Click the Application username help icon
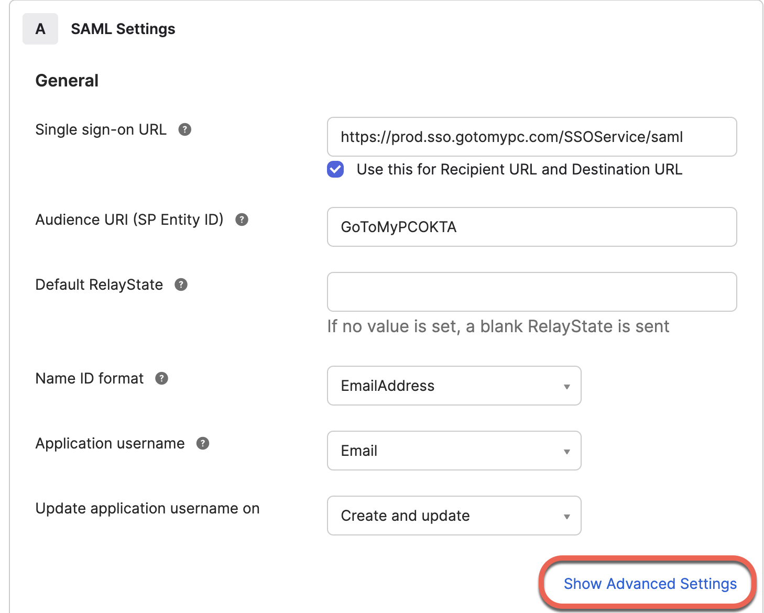This screenshot has height=613, width=764. [203, 443]
